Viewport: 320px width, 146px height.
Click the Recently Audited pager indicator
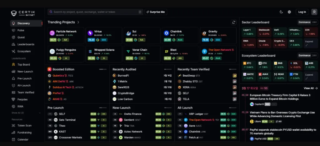click(168, 69)
